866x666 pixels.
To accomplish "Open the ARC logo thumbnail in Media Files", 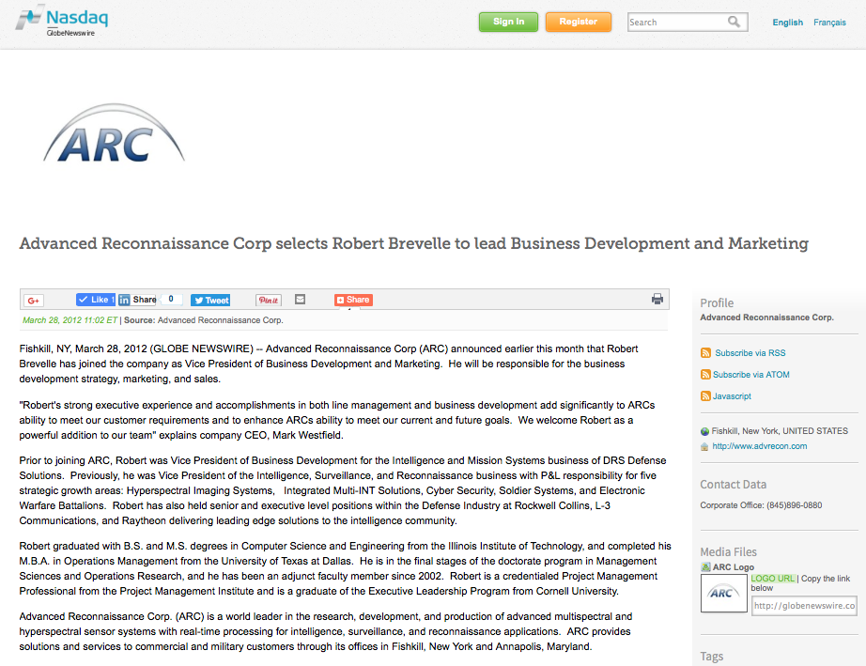I will 724,593.
